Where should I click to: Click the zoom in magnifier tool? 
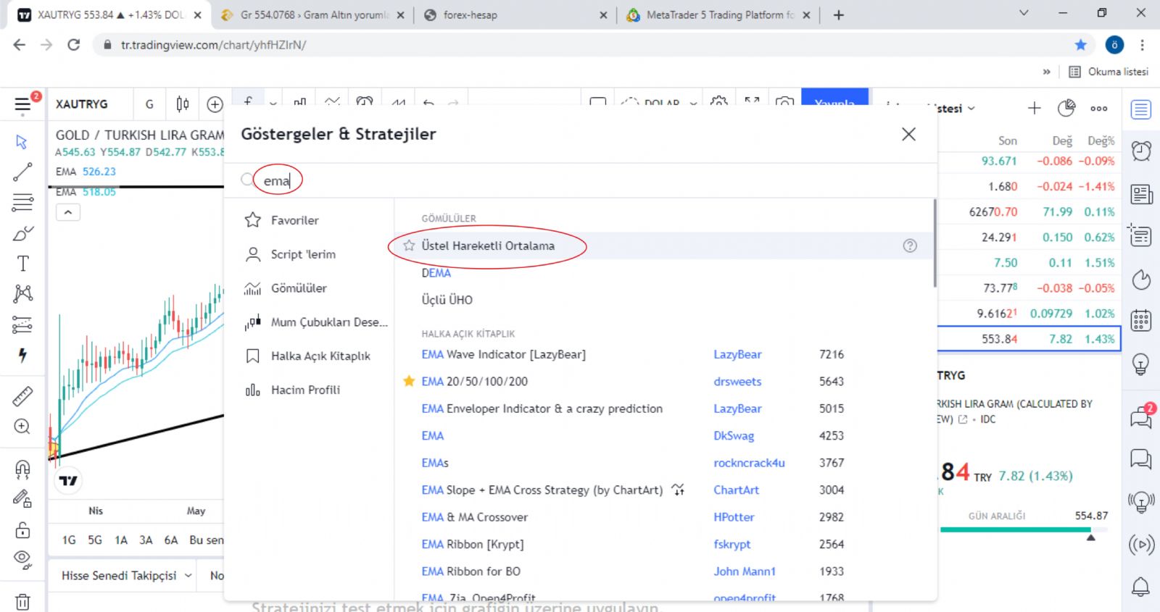coord(22,427)
